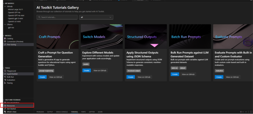Create the Craft a Prompt tutorial

click(x=42, y=77)
